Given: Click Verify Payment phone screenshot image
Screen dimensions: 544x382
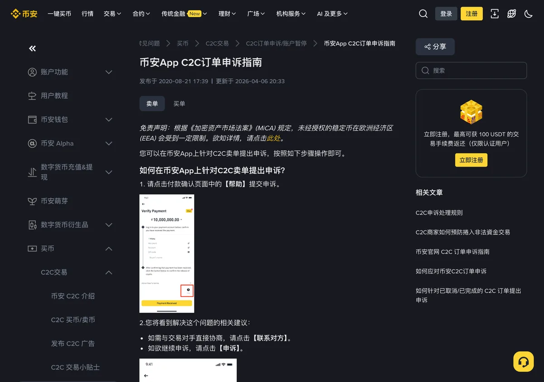Looking at the screenshot, I should click(x=167, y=253).
